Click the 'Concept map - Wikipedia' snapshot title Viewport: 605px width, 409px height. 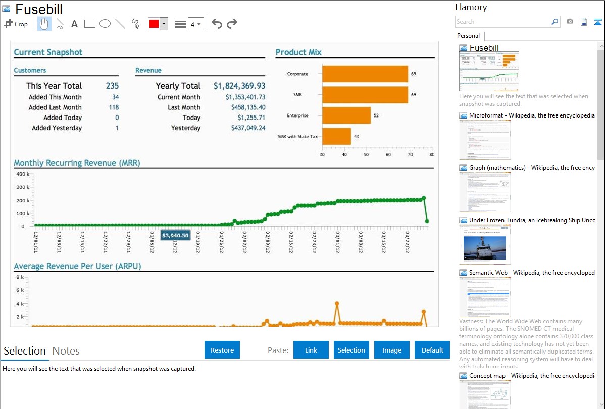tap(532, 376)
